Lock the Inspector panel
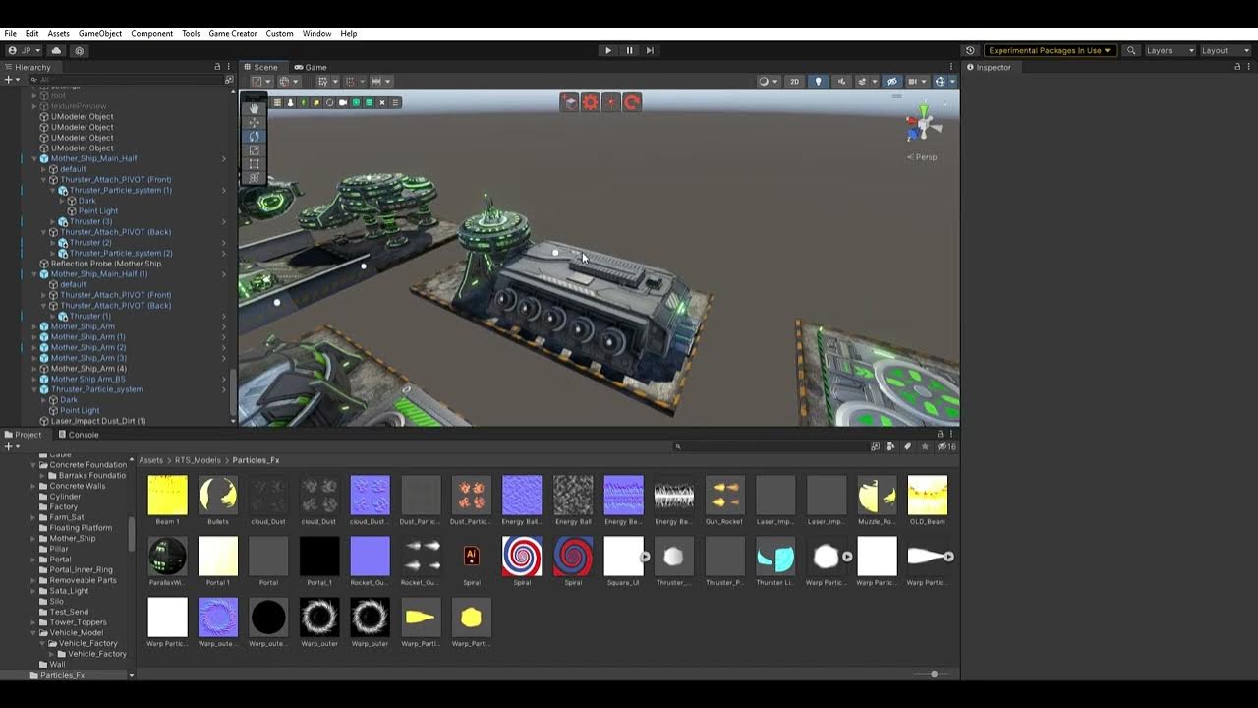Screen dimensions: 1258x708 coord(1236,67)
